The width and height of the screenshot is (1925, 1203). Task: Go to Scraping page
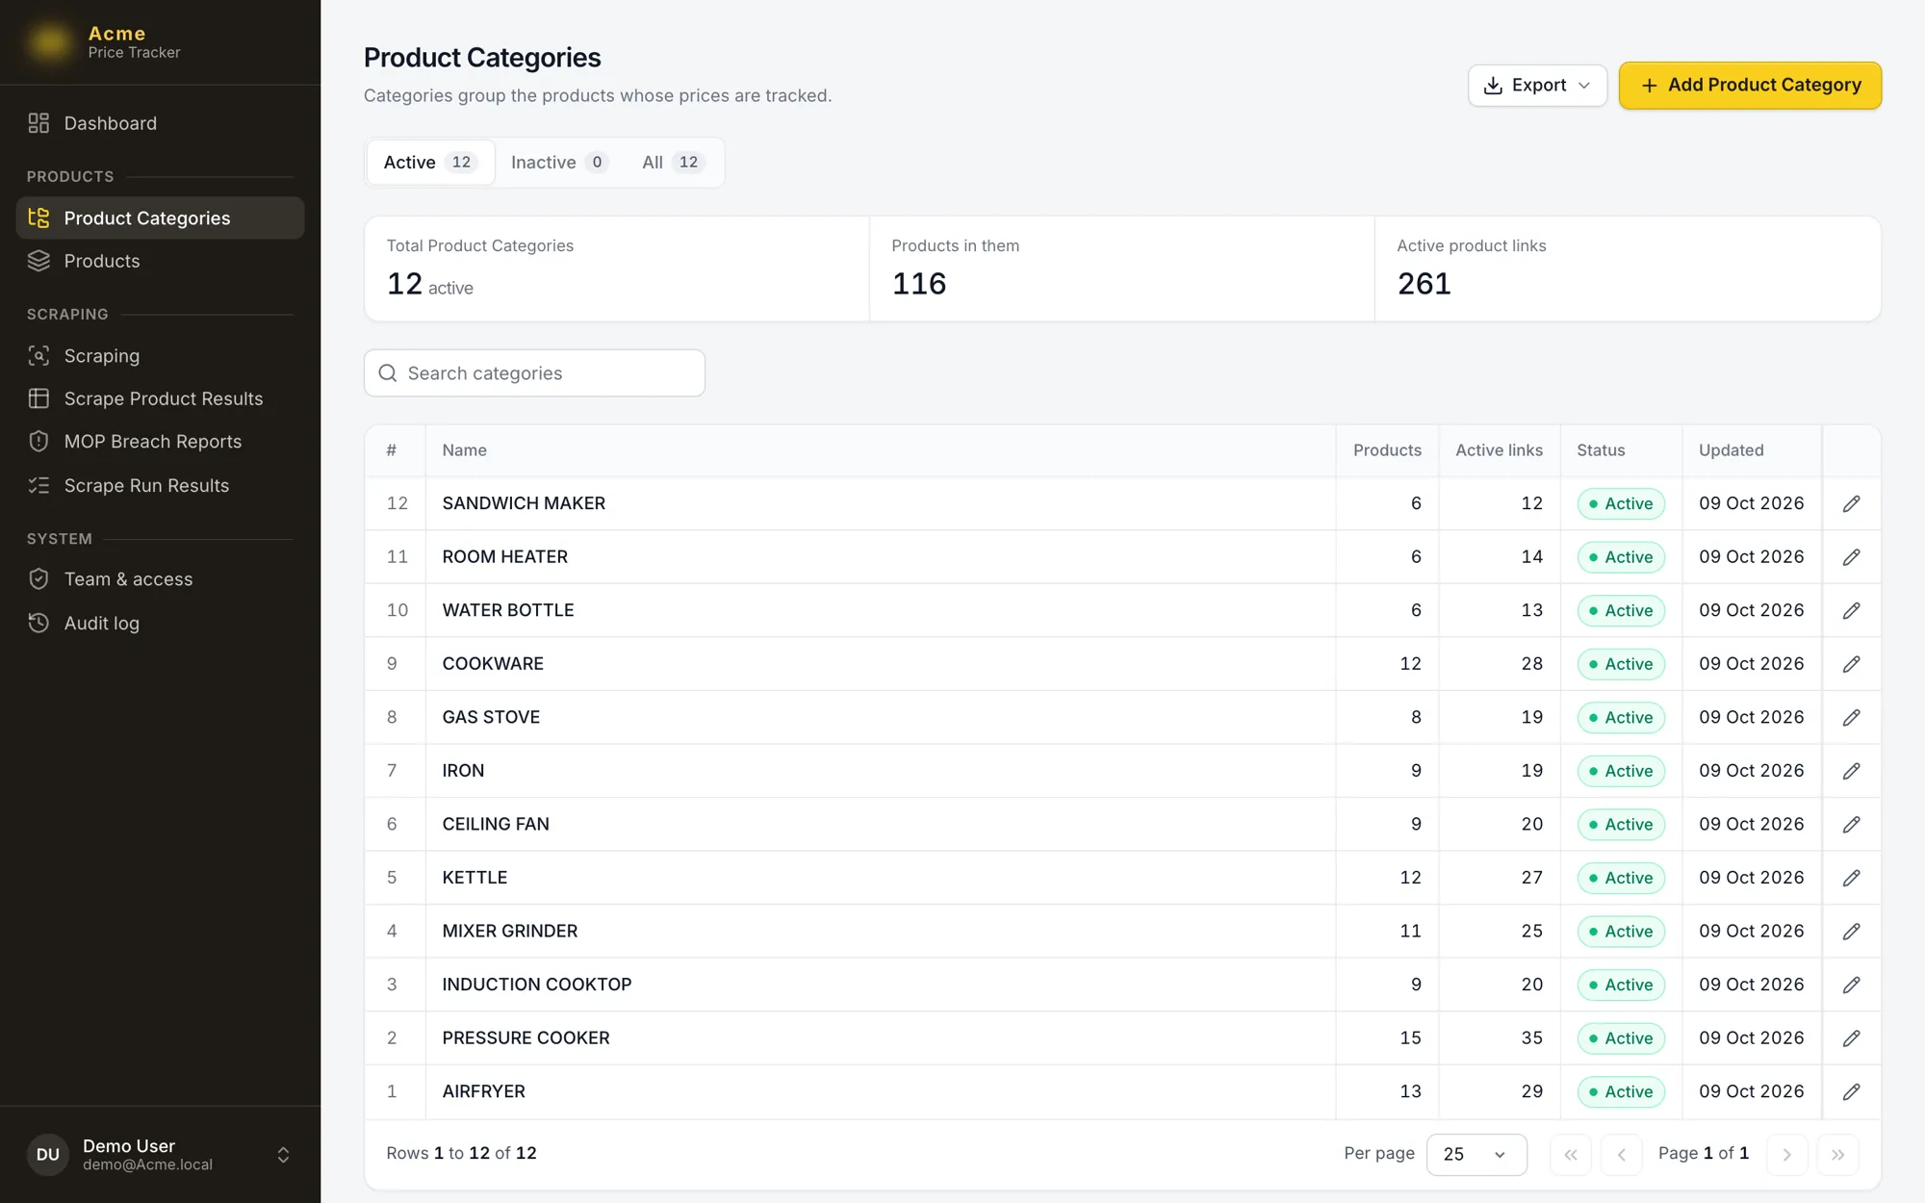(x=160, y=356)
